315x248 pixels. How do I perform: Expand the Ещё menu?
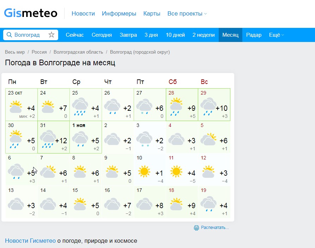(277, 35)
